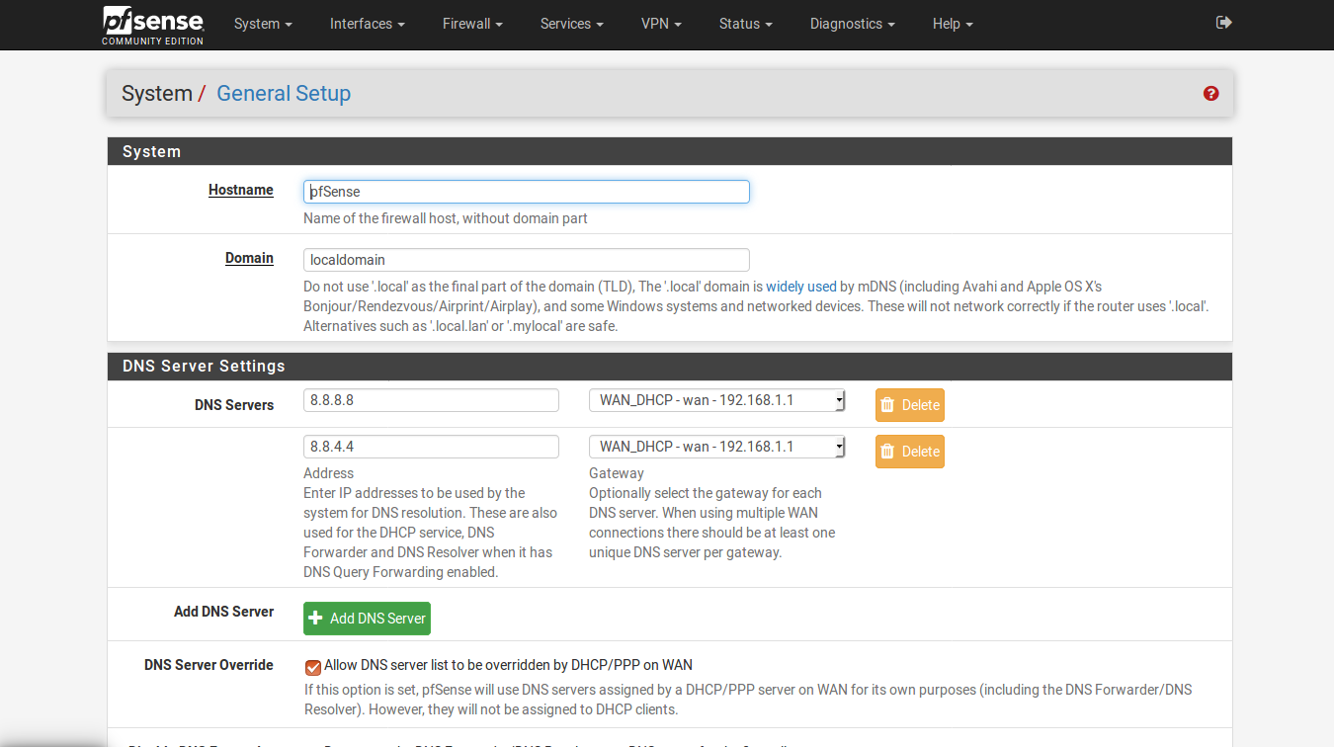This screenshot has width=1334, height=747.
Task: Click the Add DNS Server button
Action: [x=367, y=619]
